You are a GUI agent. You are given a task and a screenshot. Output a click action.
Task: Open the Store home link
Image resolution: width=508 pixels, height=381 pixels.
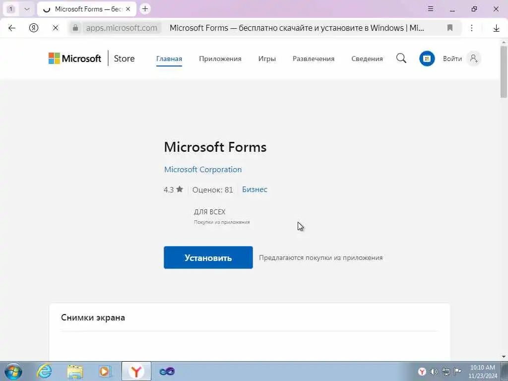click(x=124, y=59)
